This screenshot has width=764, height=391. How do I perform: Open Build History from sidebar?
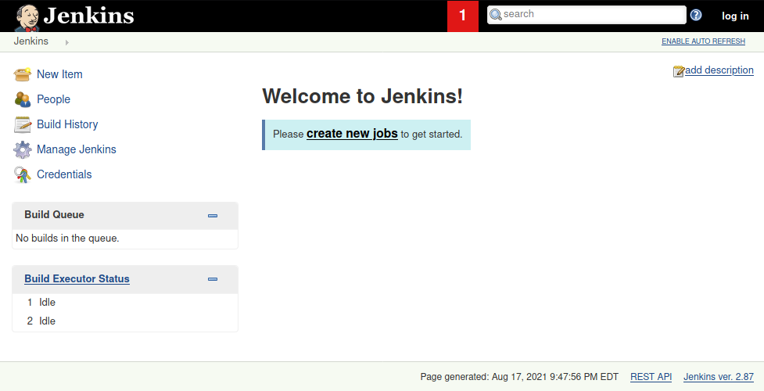click(x=67, y=124)
